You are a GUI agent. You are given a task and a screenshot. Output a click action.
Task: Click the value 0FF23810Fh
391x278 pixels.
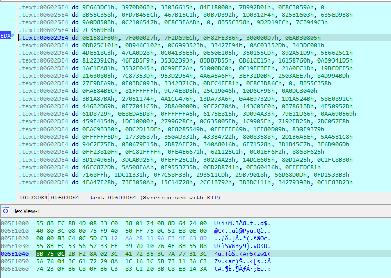[100, 152]
